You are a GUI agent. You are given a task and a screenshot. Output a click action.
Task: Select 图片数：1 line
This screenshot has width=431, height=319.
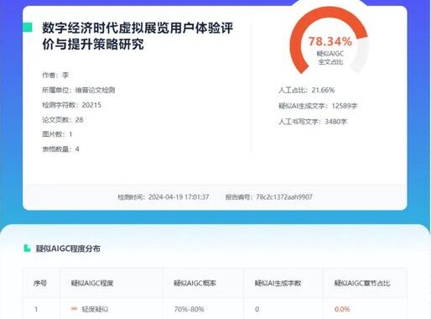click(57, 134)
